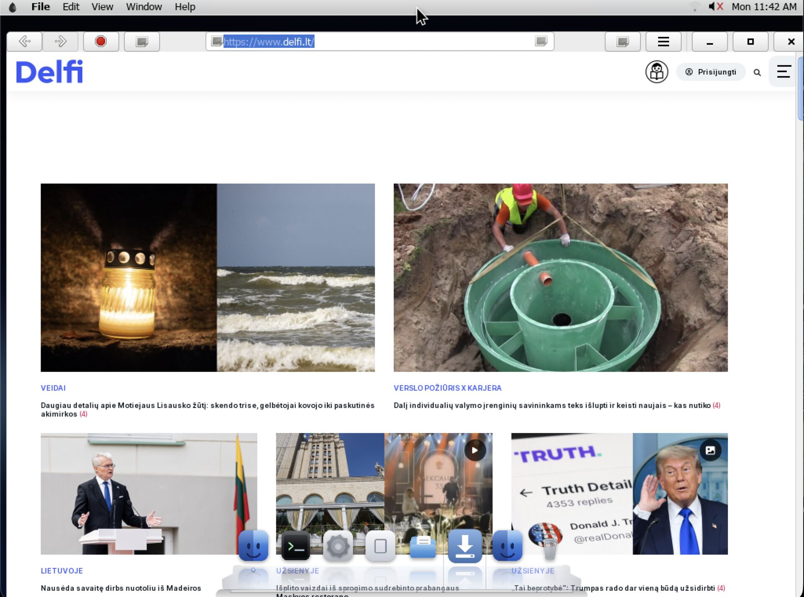Play the video on the Moscow restaurant thumbnail
The width and height of the screenshot is (804, 597).
point(475,450)
